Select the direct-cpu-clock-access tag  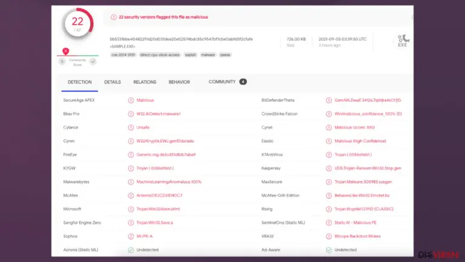[x=160, y=55]
